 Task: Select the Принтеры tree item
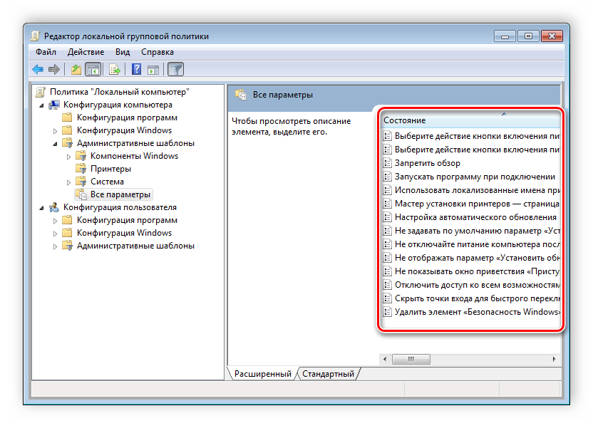pos(110,169)
